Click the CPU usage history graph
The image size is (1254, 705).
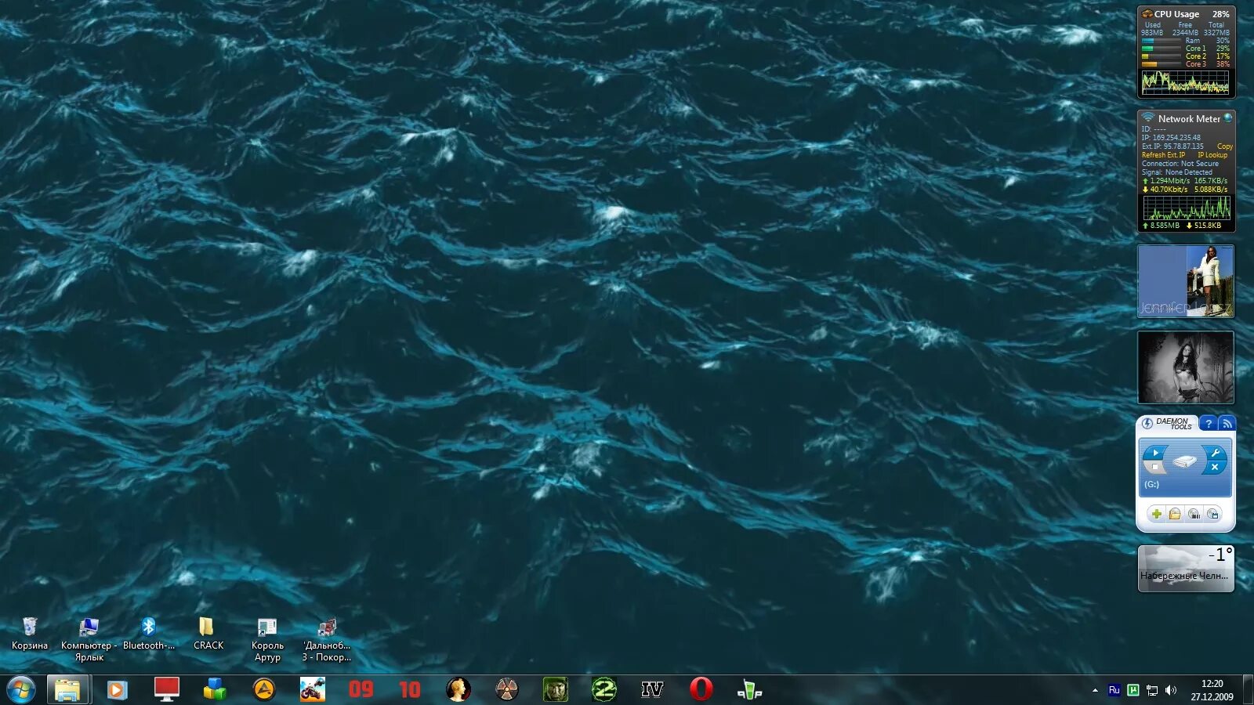[1186, 82]
